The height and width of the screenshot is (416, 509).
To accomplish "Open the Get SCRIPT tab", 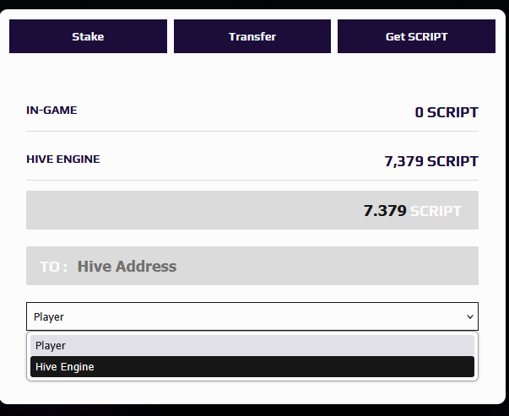I will (416, 36).
